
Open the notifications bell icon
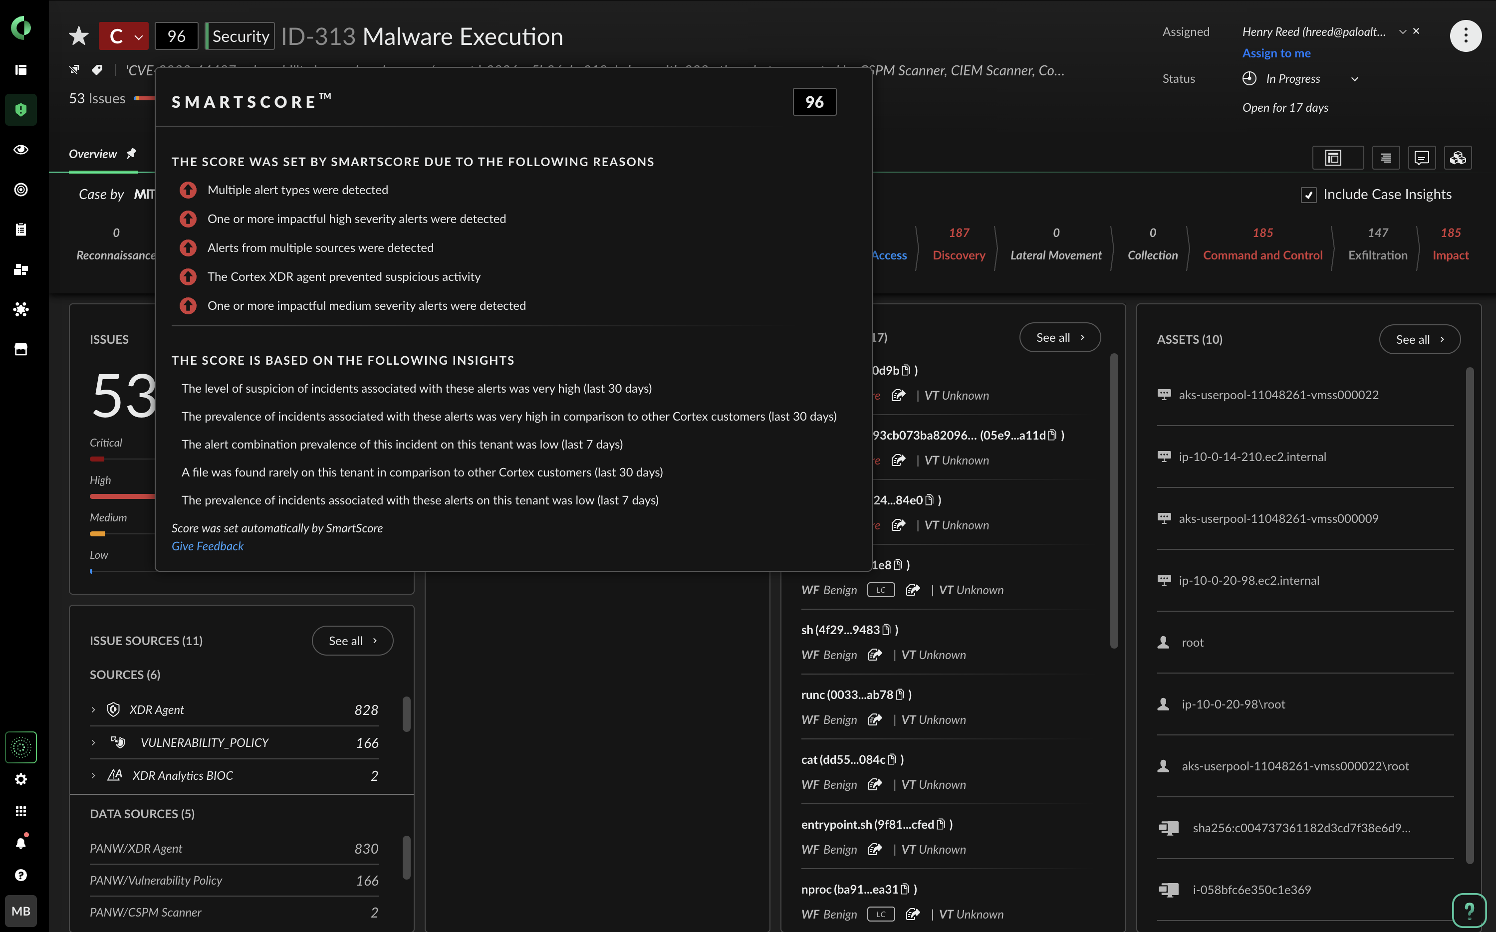[21, 843]
